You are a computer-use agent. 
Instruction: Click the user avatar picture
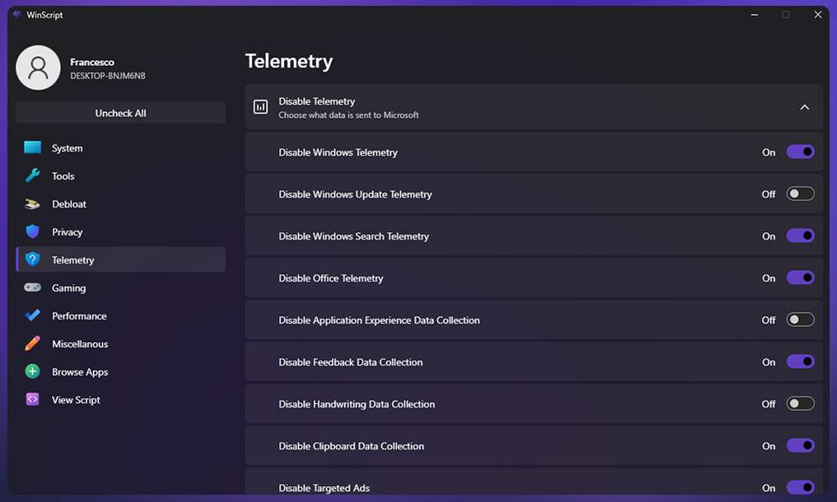(x=38, y=68)
